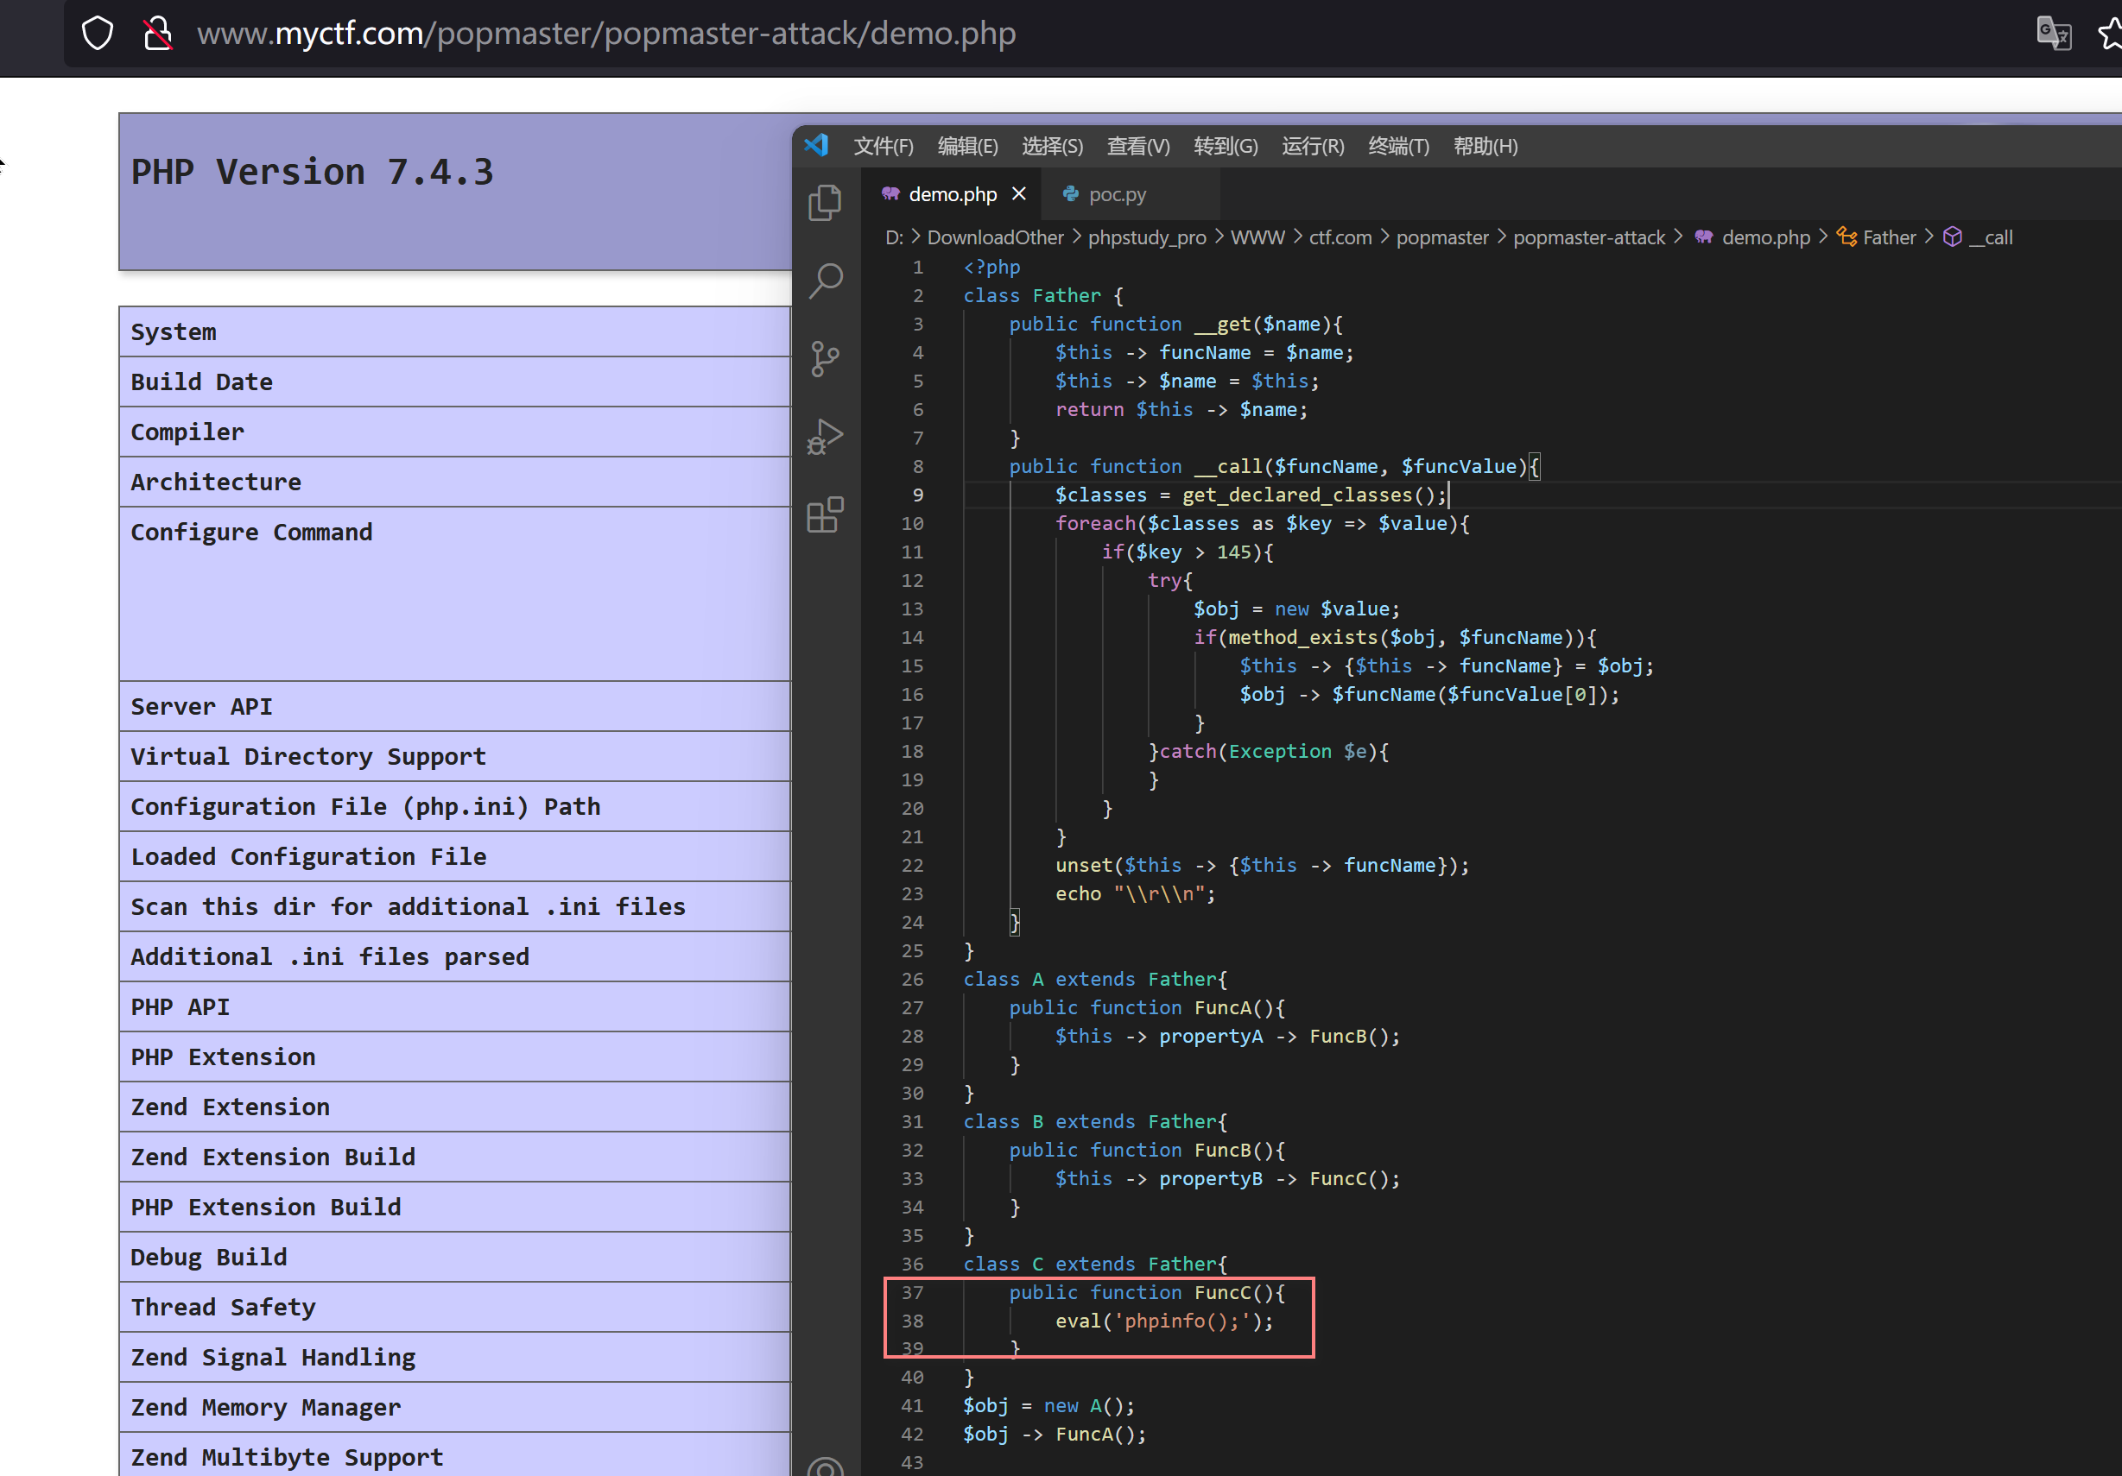Open the Run and Debug icon
Image resolution: width=2122 pixels, height=1476 pixels.
(x=826, y=437)
